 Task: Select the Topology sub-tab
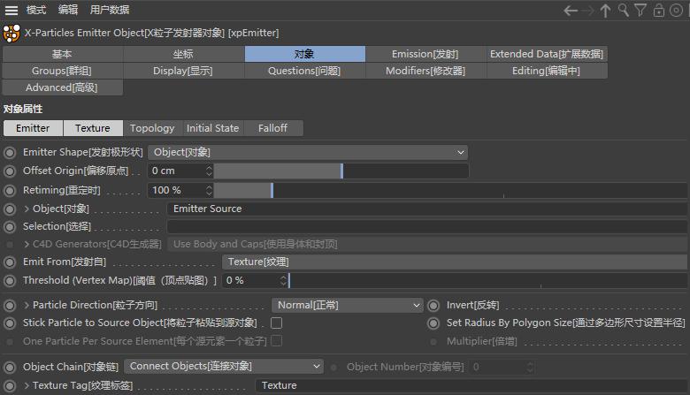click(x=152, y=128)
